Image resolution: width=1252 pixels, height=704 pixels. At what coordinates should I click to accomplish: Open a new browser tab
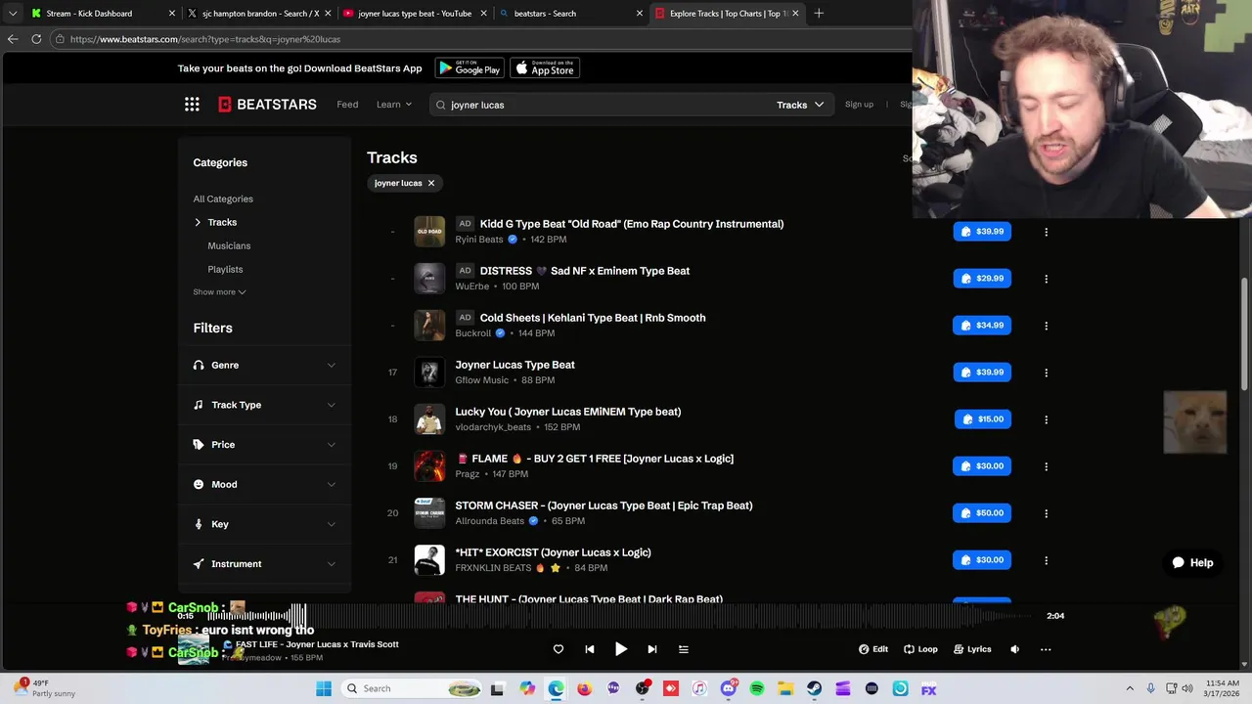click(x=819, y=14)
